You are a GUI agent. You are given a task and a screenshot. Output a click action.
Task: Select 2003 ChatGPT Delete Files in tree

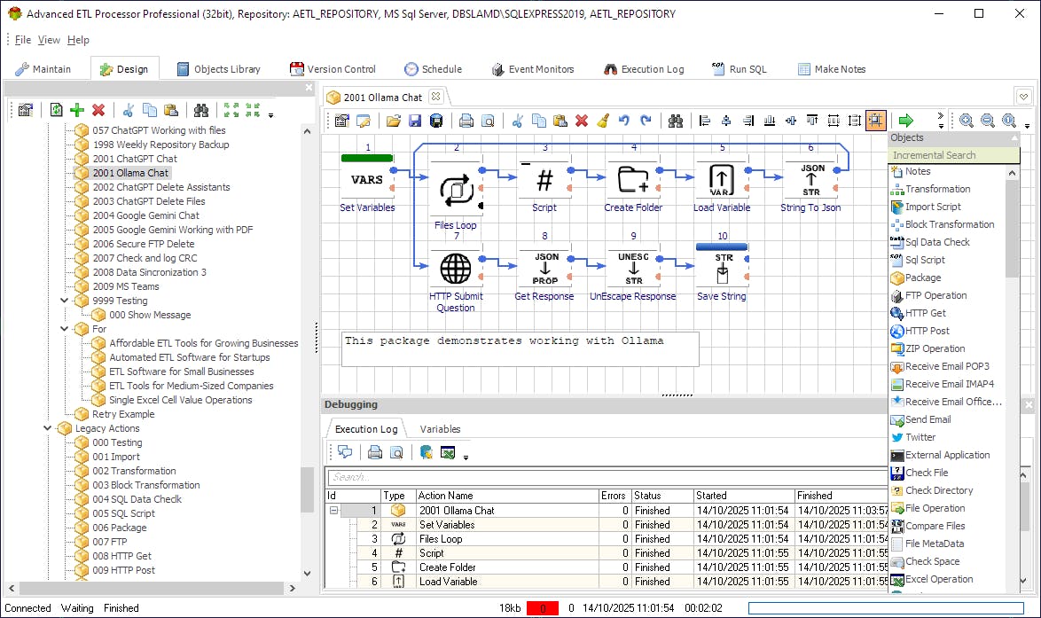click(x=149, y=201)
